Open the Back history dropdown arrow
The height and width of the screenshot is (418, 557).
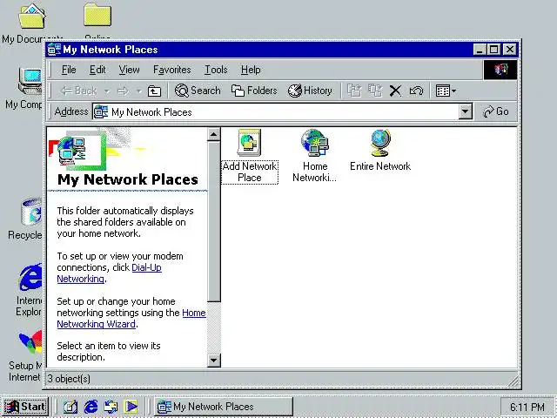click(106, 91)
